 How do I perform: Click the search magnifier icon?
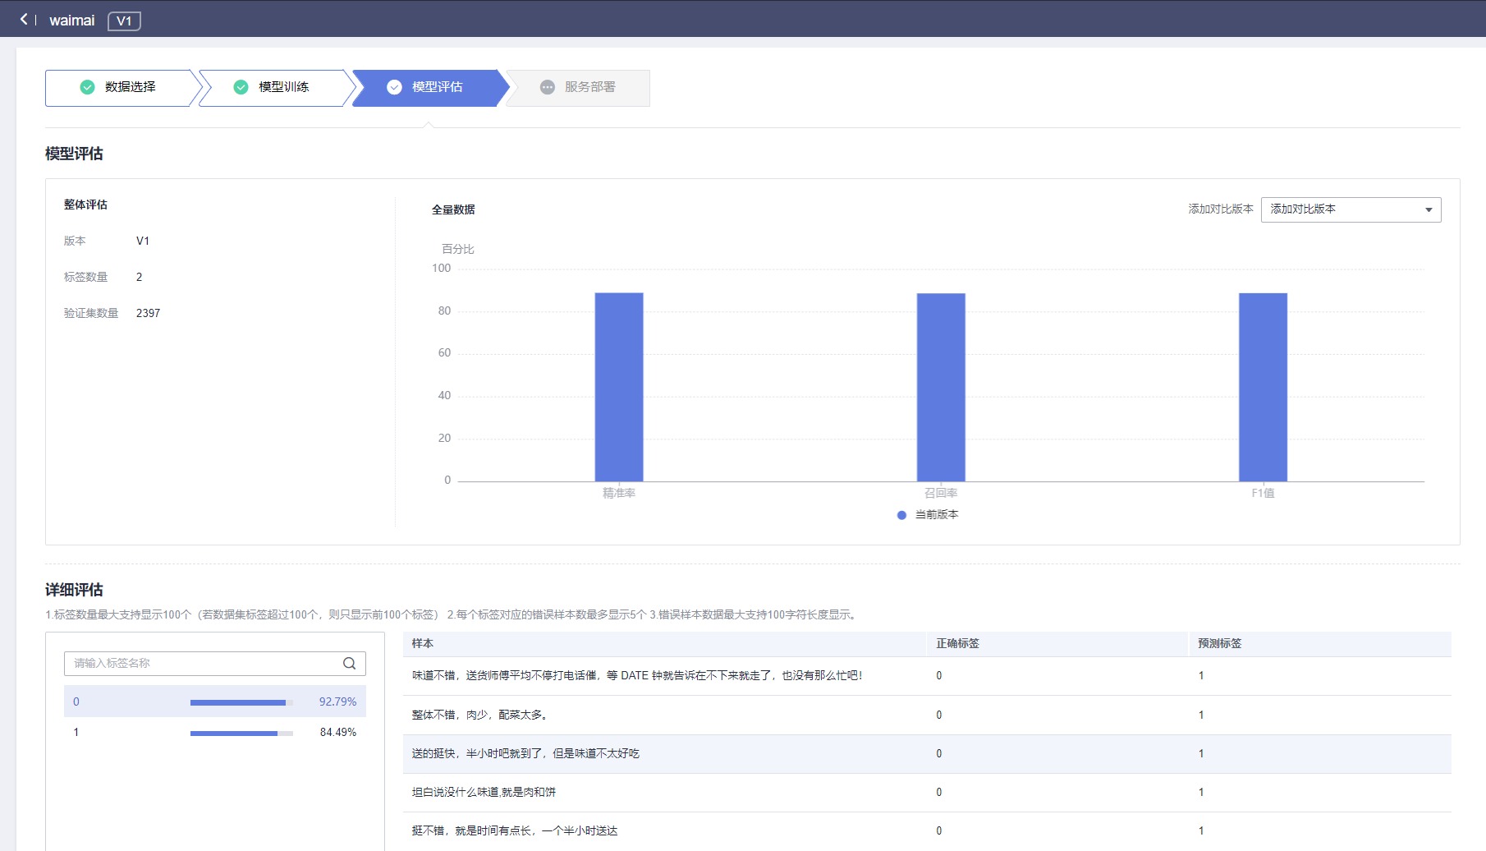349,664
